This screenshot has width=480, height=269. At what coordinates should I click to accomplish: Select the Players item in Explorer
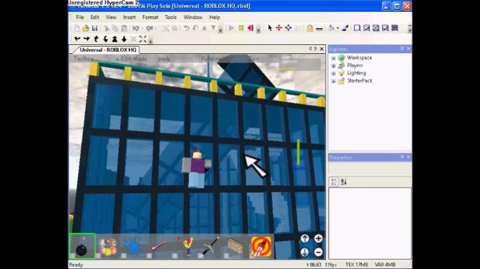[x=355, y=65]
